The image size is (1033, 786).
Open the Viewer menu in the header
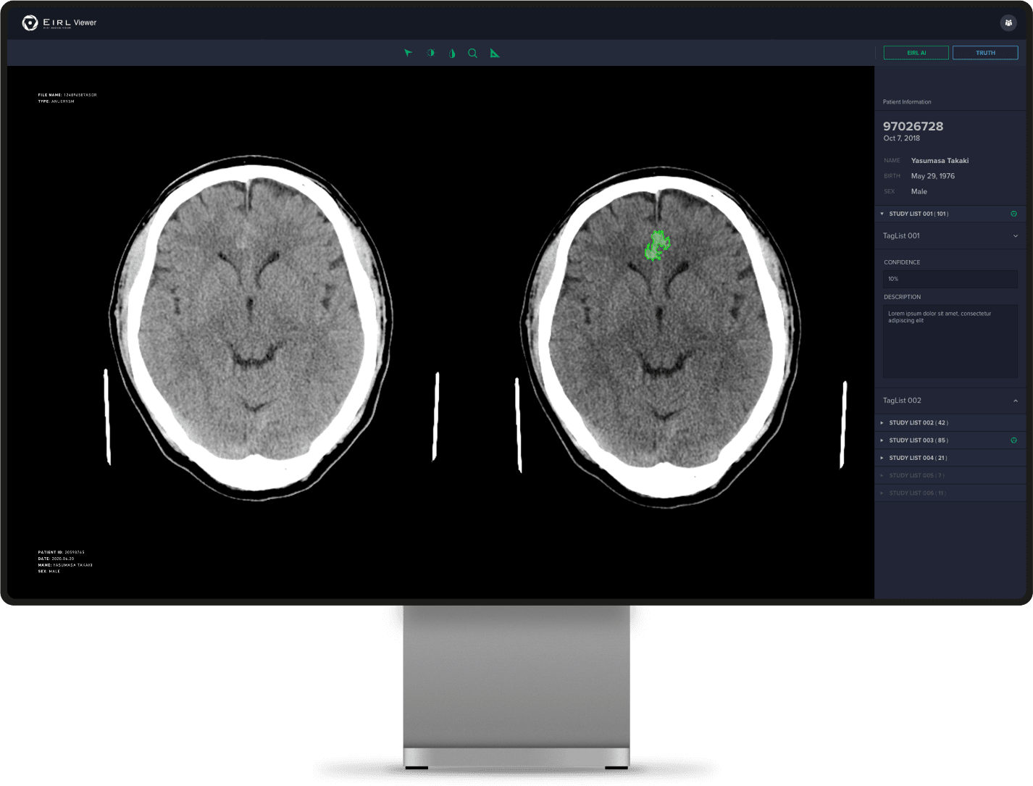tap(87, 22)
